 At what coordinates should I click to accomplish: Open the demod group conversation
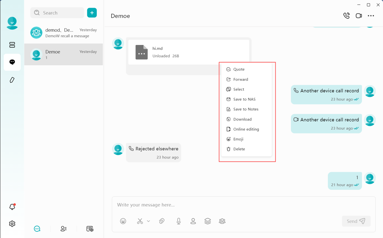[63, 33]
